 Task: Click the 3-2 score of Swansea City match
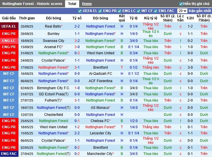point(77,41)
